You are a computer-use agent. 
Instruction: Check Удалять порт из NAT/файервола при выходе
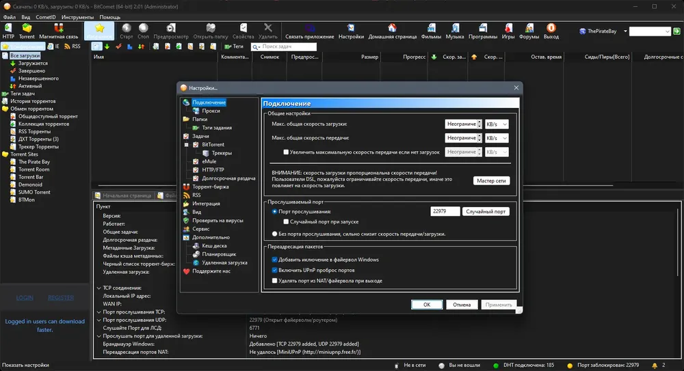coord(274,281)
